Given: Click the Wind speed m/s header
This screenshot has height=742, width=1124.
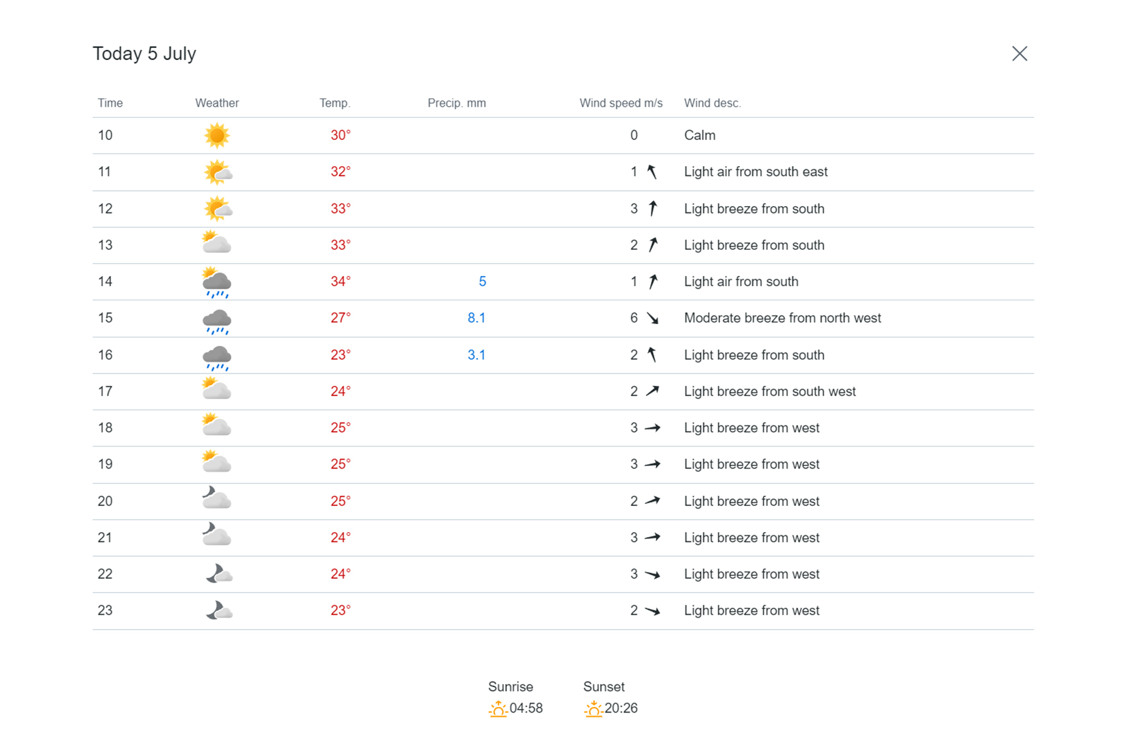Looking at the screenshot, I should (x=621, y=103).
